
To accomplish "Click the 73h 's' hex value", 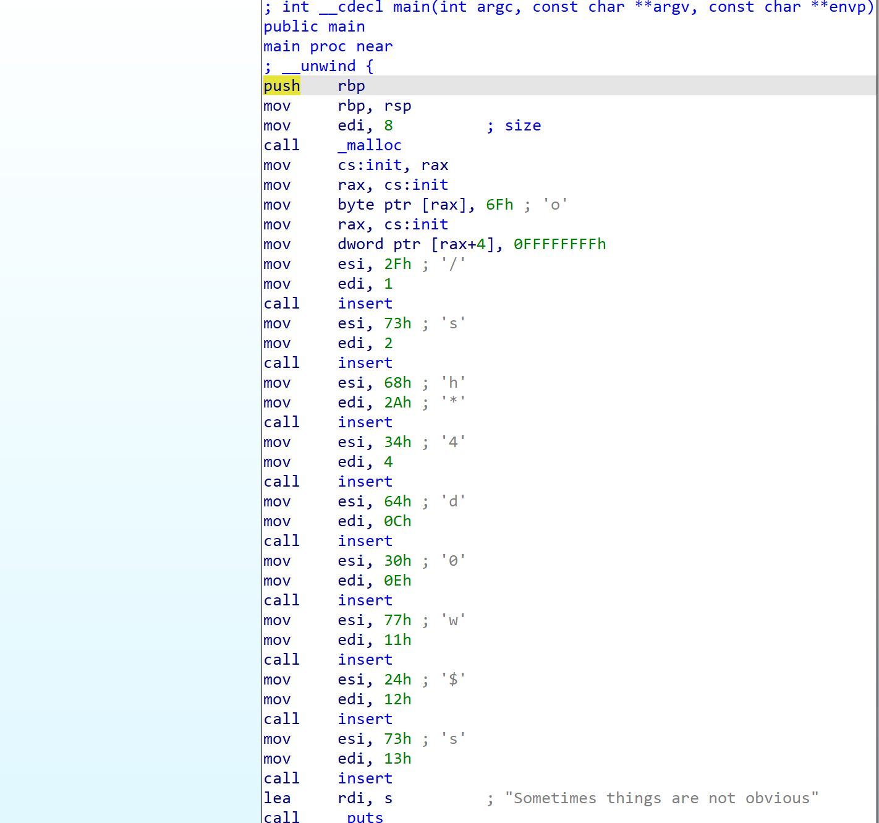I will point(397,323).
